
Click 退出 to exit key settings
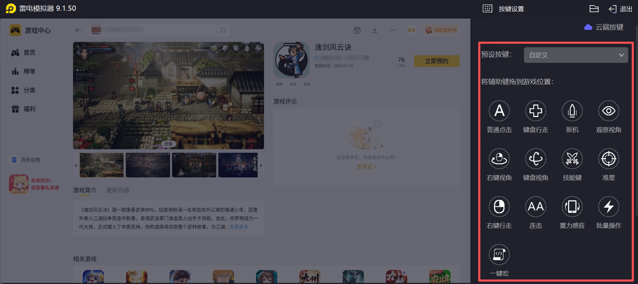[x=621, y=9]
